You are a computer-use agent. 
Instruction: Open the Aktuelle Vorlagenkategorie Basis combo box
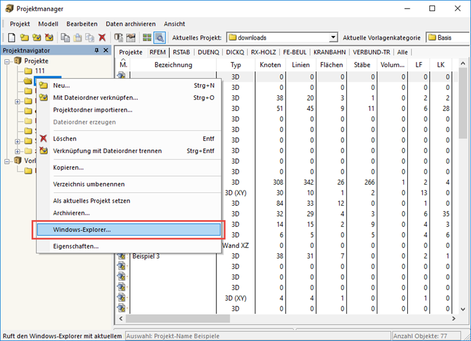pos(448,38)
